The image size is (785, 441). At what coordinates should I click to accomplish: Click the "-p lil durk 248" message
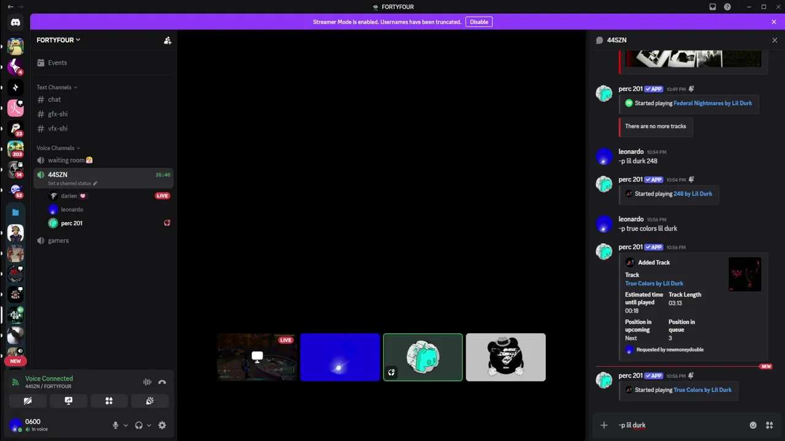click(638, 161)
